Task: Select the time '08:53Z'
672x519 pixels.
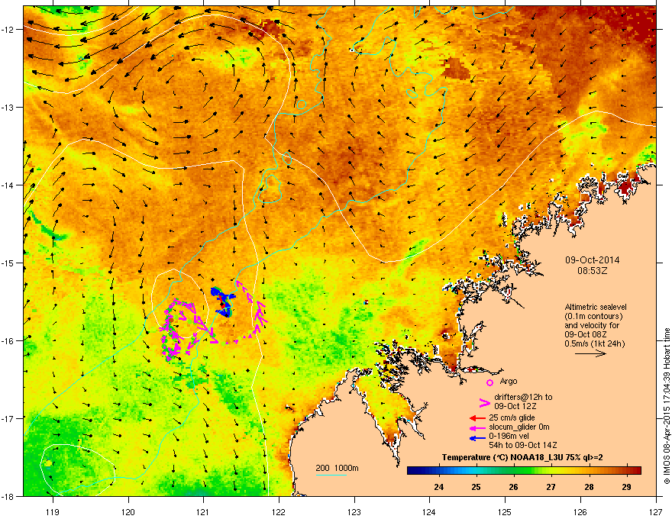Action: (592, 271)
